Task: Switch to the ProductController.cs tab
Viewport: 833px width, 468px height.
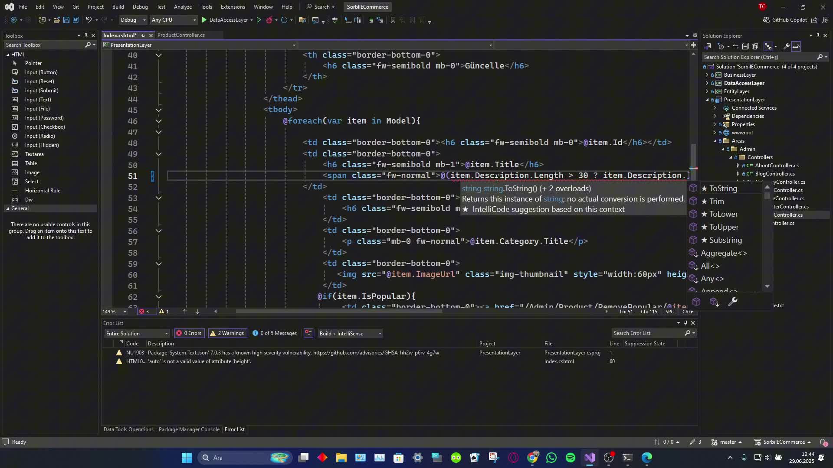Action: (181, 35)
